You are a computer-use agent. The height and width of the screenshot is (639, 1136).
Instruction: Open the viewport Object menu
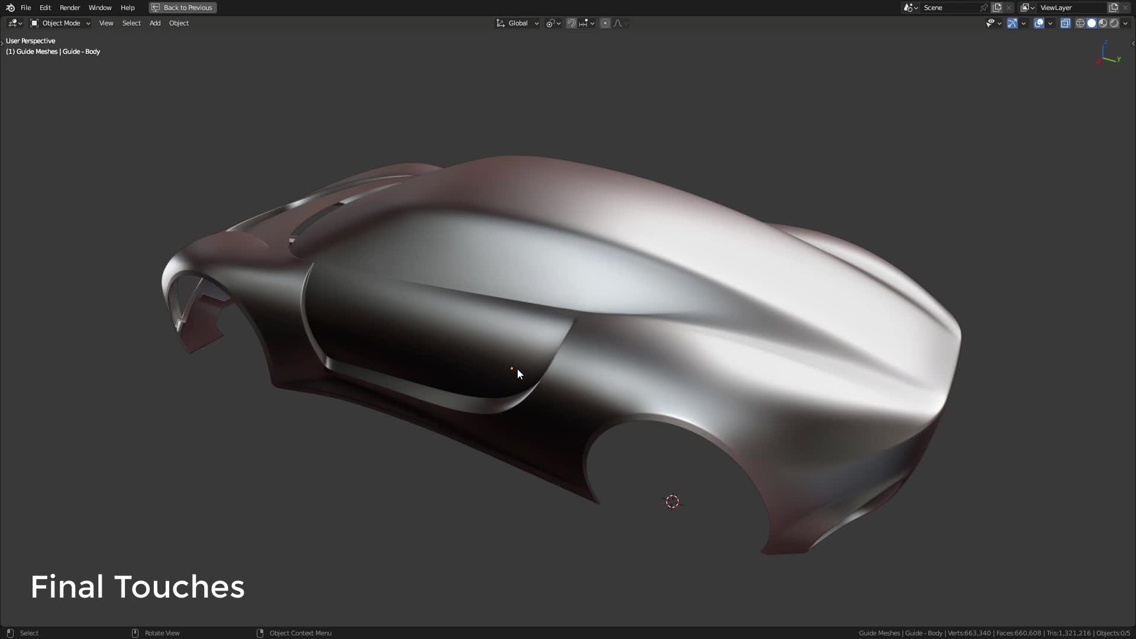tap(179, 23)
